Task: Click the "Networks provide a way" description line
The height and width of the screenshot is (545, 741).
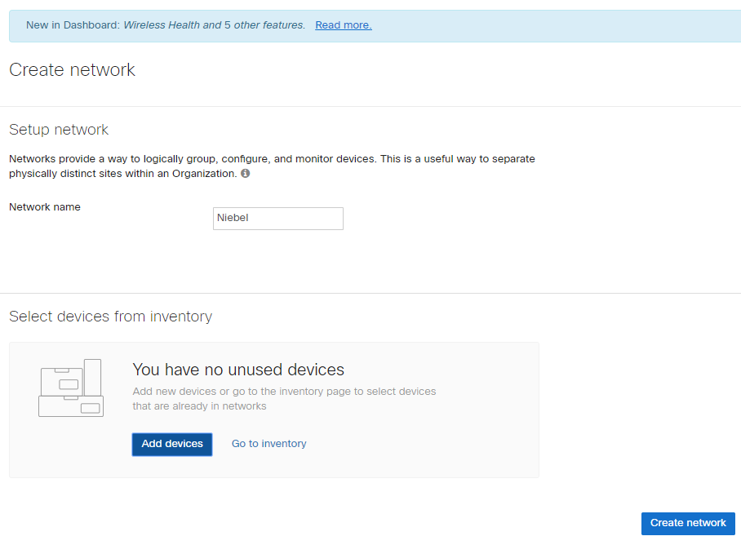Action: [272, 159]
